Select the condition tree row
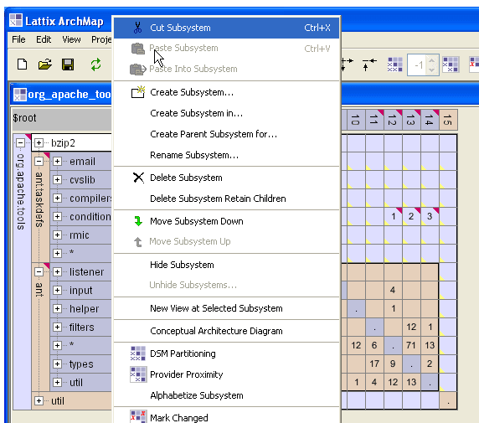This screenshot has width=479, height=423. [x=81, y=217]
